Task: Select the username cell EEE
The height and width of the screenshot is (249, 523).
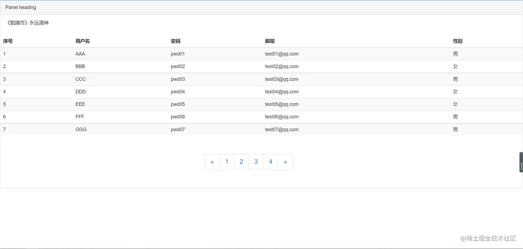Action: 80,104
